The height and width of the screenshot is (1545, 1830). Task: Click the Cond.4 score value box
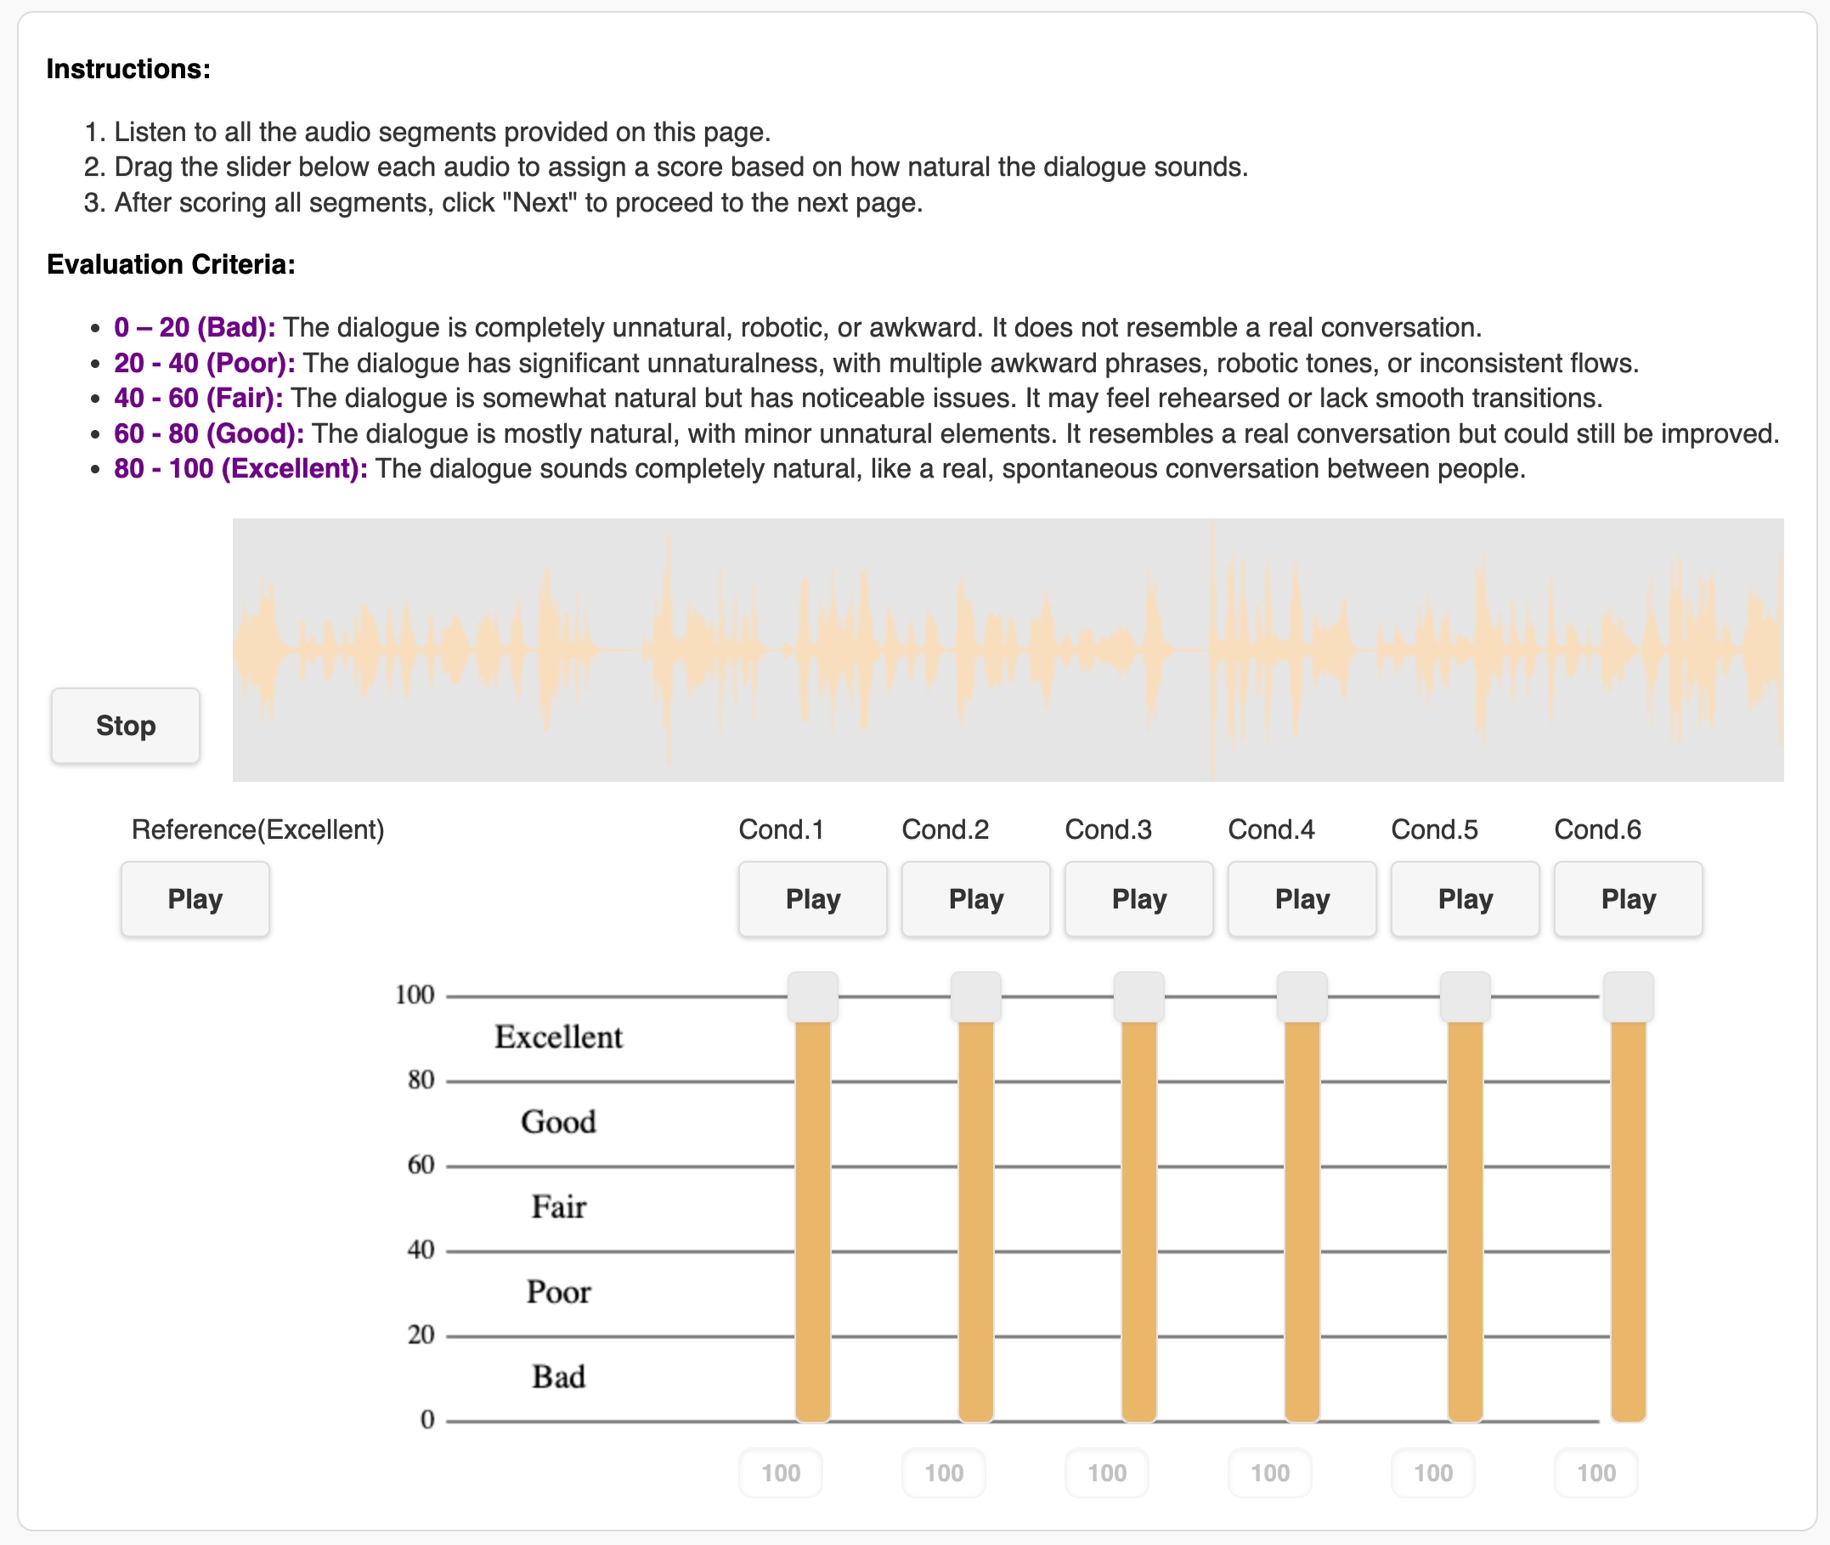tap(1268, 1473)
